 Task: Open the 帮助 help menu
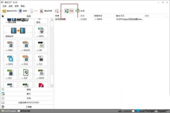[x=23, y=6]
